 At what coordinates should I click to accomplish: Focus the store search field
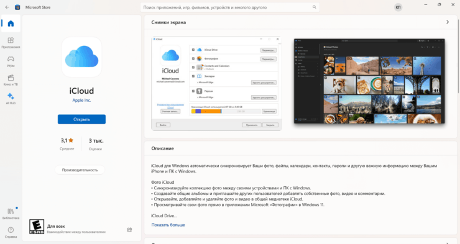click(230, 7)
